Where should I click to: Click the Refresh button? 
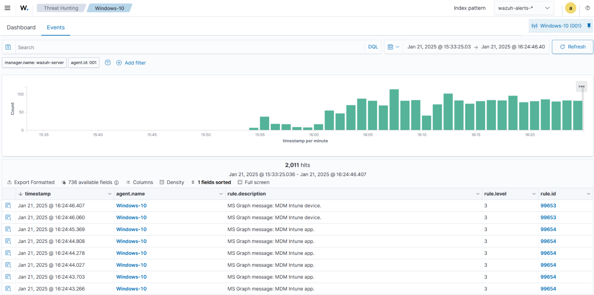572,47
